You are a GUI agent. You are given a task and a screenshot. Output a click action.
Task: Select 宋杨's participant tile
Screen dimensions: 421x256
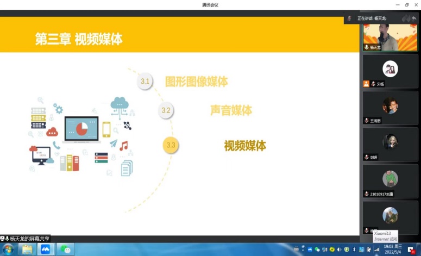click(x=390, y=71)
